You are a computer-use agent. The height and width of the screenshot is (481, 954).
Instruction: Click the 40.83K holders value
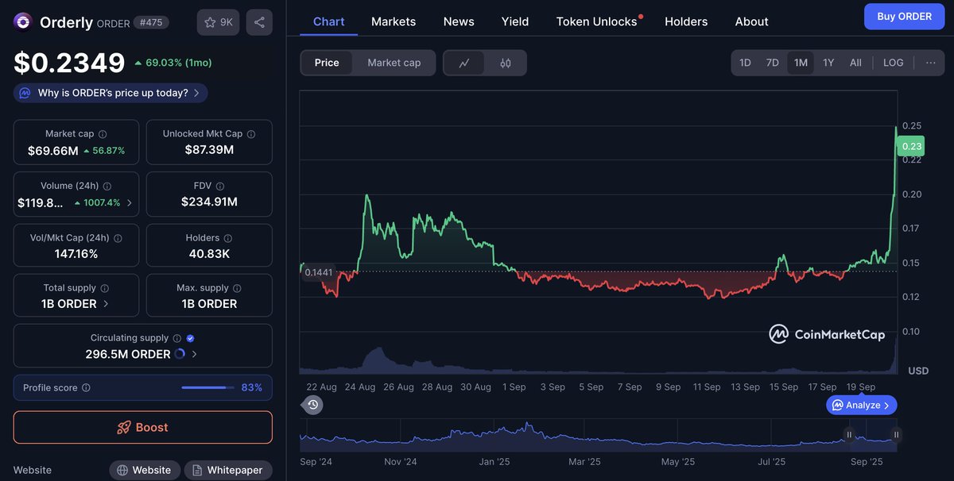point(209,254)
